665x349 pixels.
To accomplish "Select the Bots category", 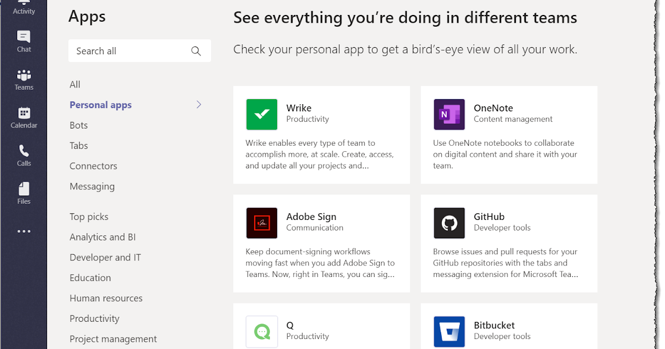I will coord(79,125).
